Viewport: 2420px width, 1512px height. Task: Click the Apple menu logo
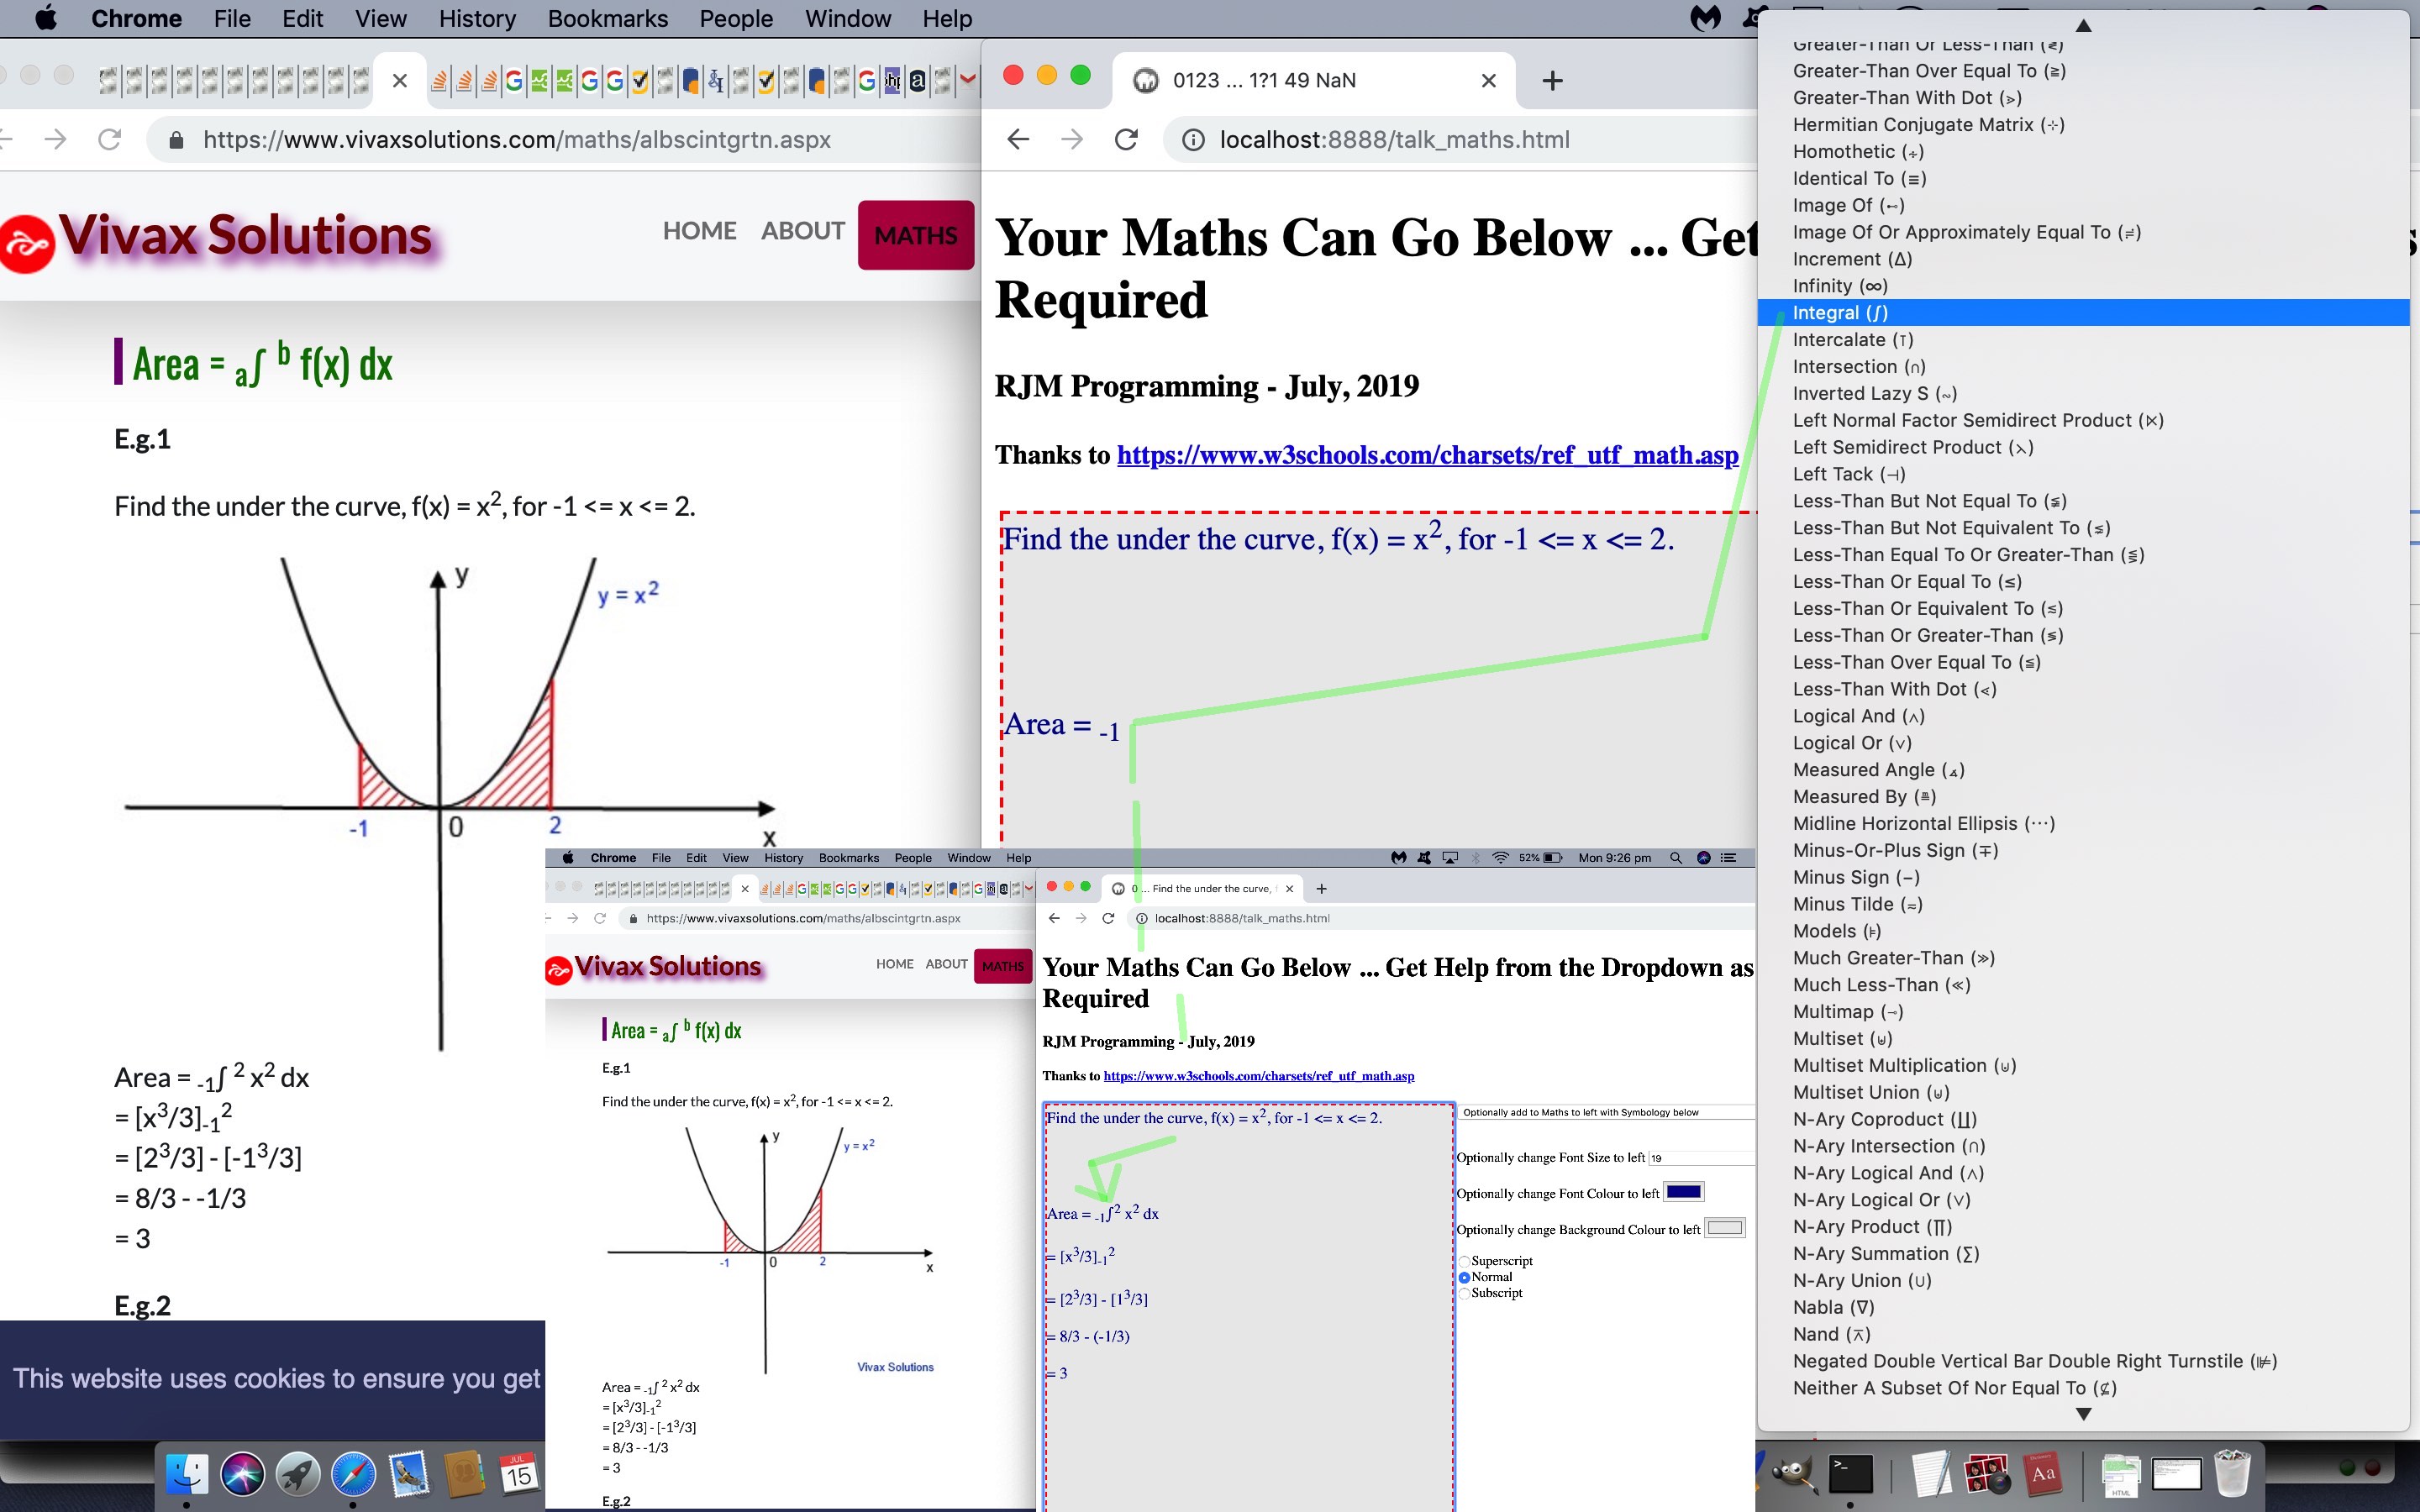tap(46, 18)
